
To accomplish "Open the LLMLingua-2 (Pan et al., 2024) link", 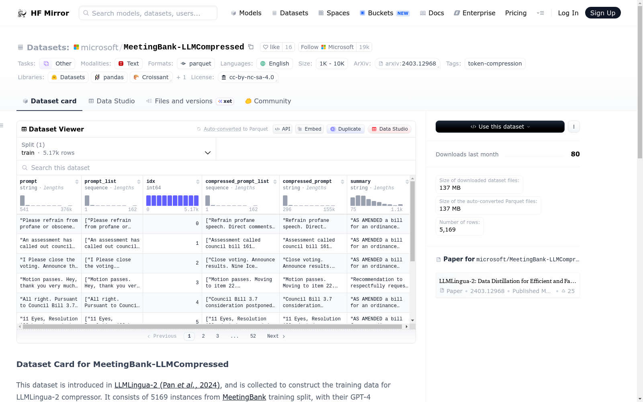I will click(167, 385).
